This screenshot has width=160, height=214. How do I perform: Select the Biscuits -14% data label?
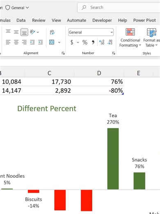tap(34, 202)
